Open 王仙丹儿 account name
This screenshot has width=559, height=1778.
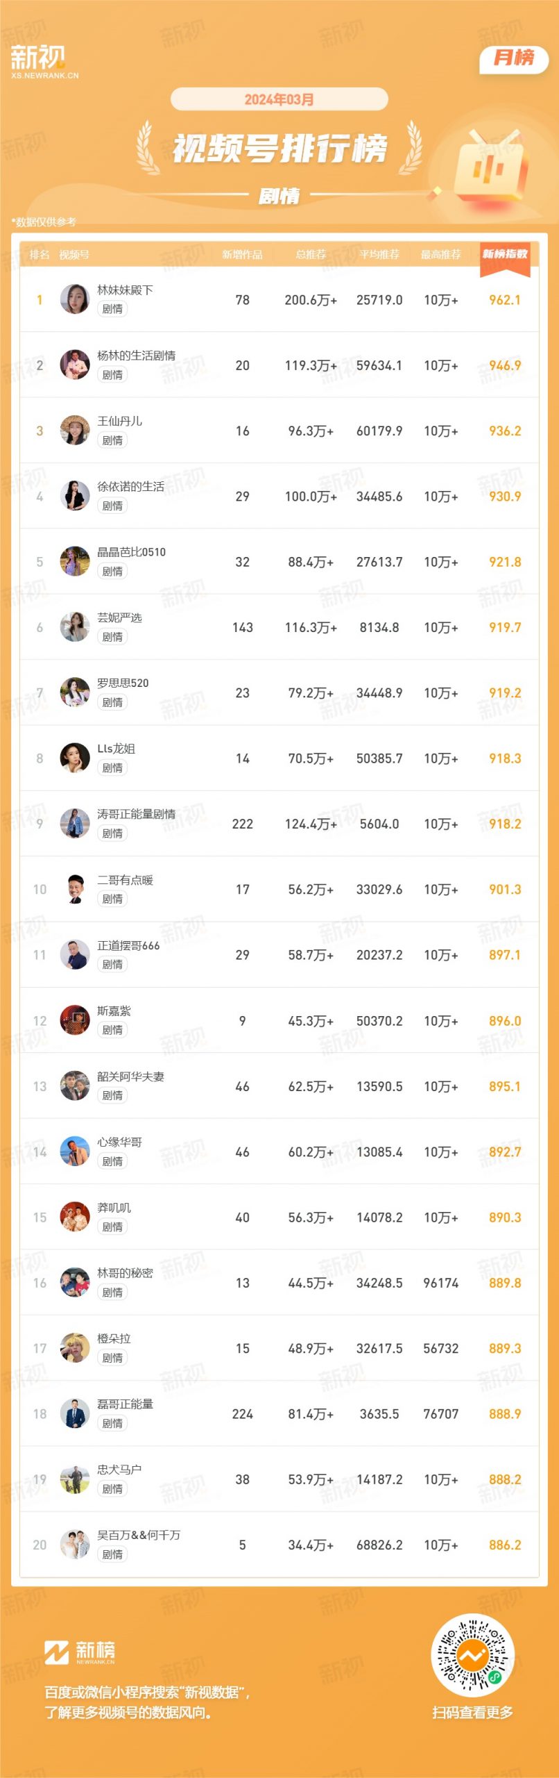click(119, 421)
